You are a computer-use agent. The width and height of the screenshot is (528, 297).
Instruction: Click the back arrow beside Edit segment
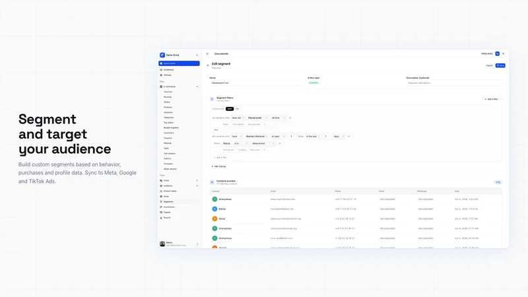[x=208, y=65]
